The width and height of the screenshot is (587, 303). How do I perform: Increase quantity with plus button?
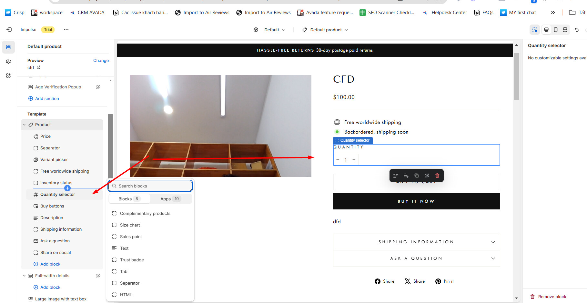pyautogui.click(x=354, y=160)
